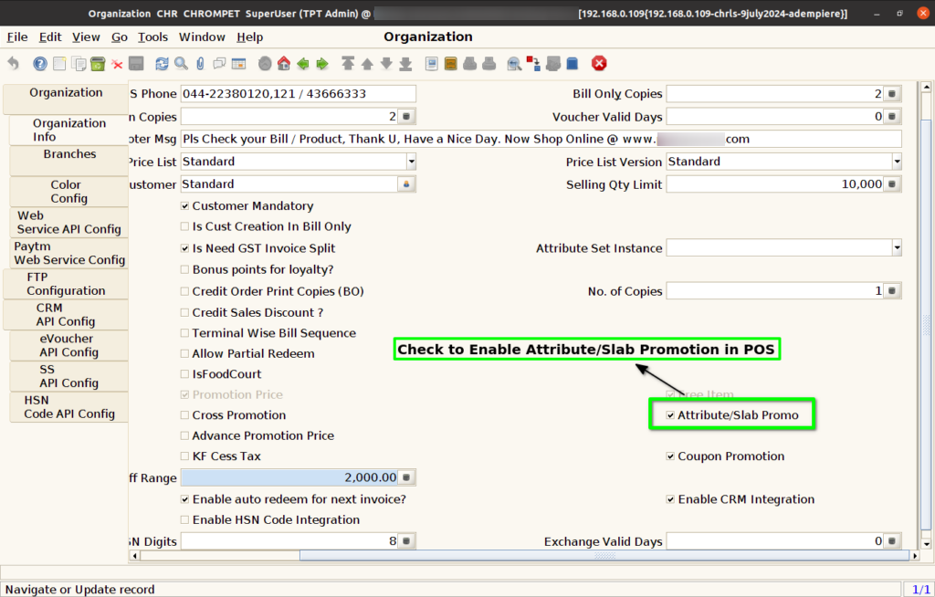935x597 pixels.
Task: Click the green Delete record bin icon
Action: tap(98, 63)
